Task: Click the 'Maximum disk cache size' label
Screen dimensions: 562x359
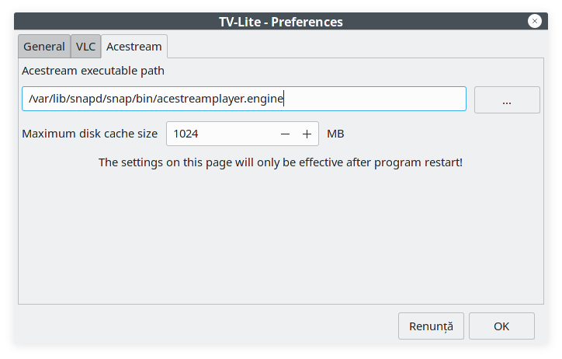Action: tap(89, 134)
